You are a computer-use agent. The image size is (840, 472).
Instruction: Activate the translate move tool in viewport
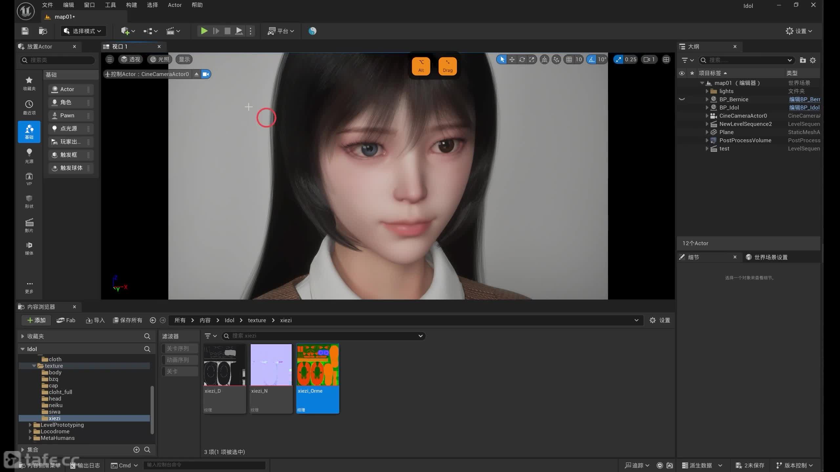(x=512, y=59)
